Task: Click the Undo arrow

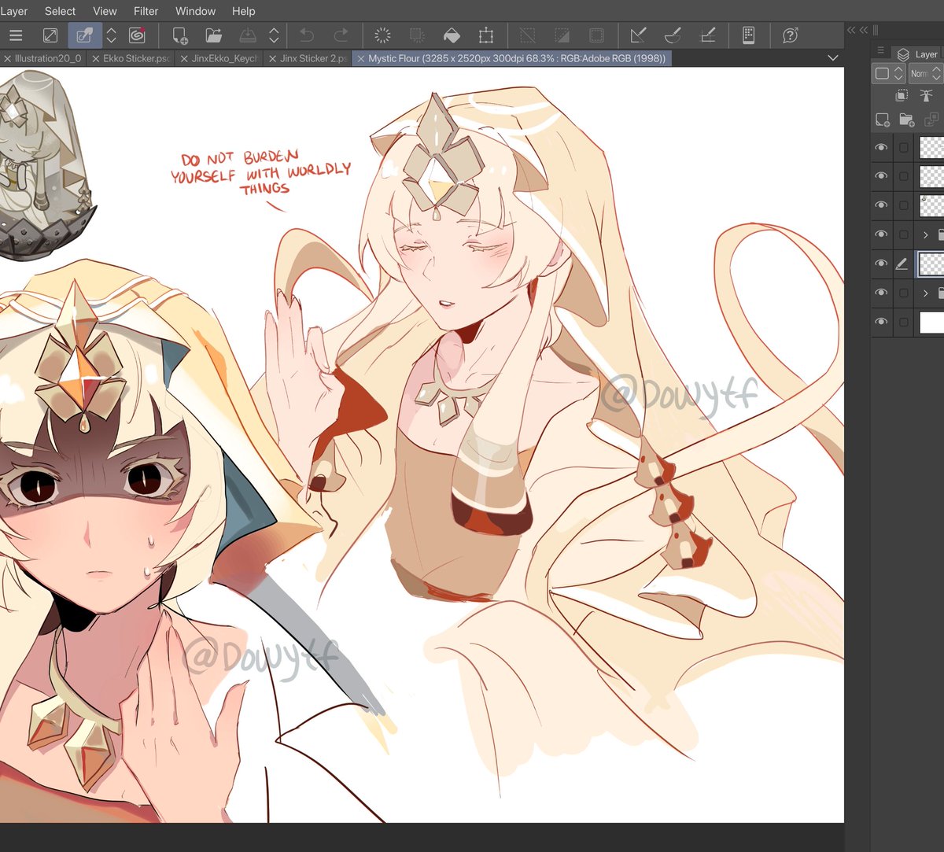Action: 307,35
